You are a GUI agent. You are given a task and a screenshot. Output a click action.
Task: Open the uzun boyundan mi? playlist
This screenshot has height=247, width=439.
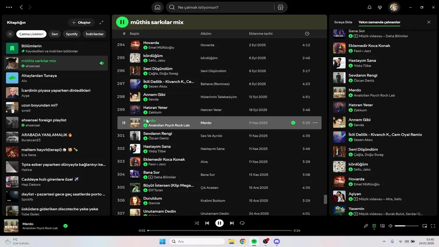point(56,108)
